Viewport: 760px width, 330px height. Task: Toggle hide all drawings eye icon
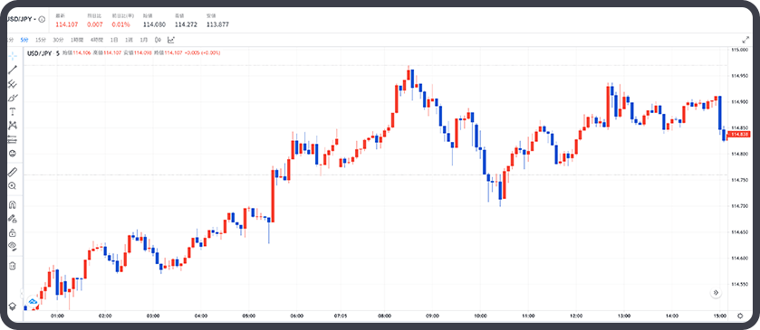tap(13, 246)
